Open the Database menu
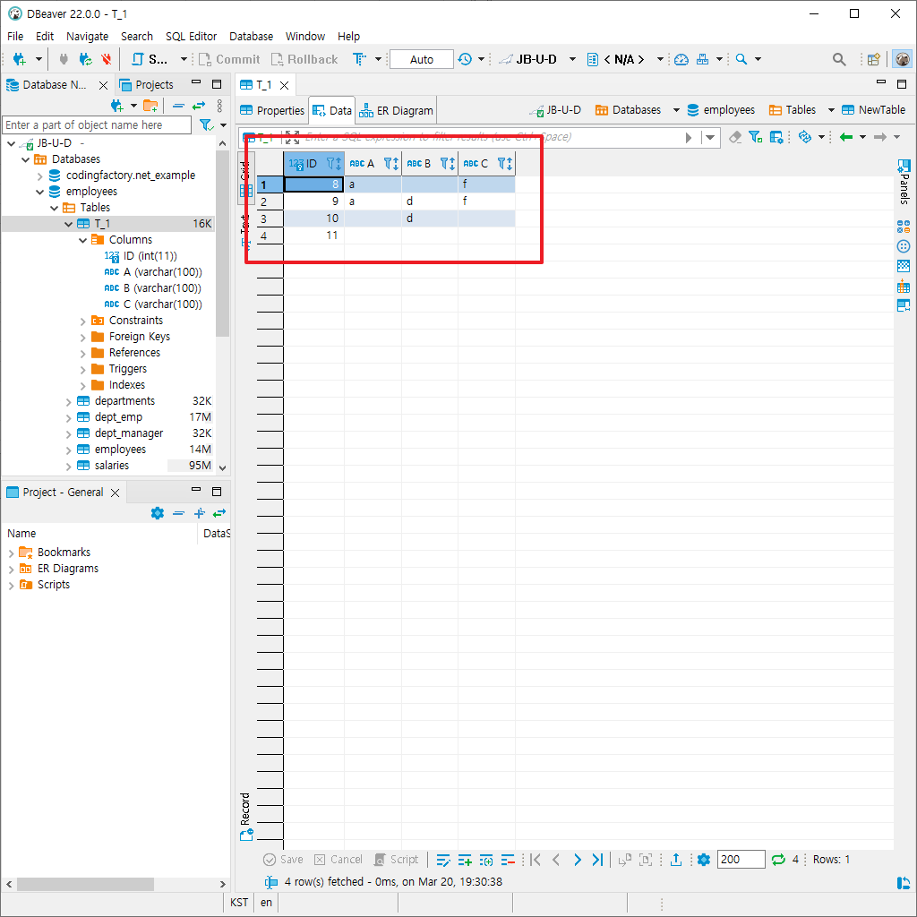Image resolution: width=917 pixels, height=917 pixels. point(251,36)
